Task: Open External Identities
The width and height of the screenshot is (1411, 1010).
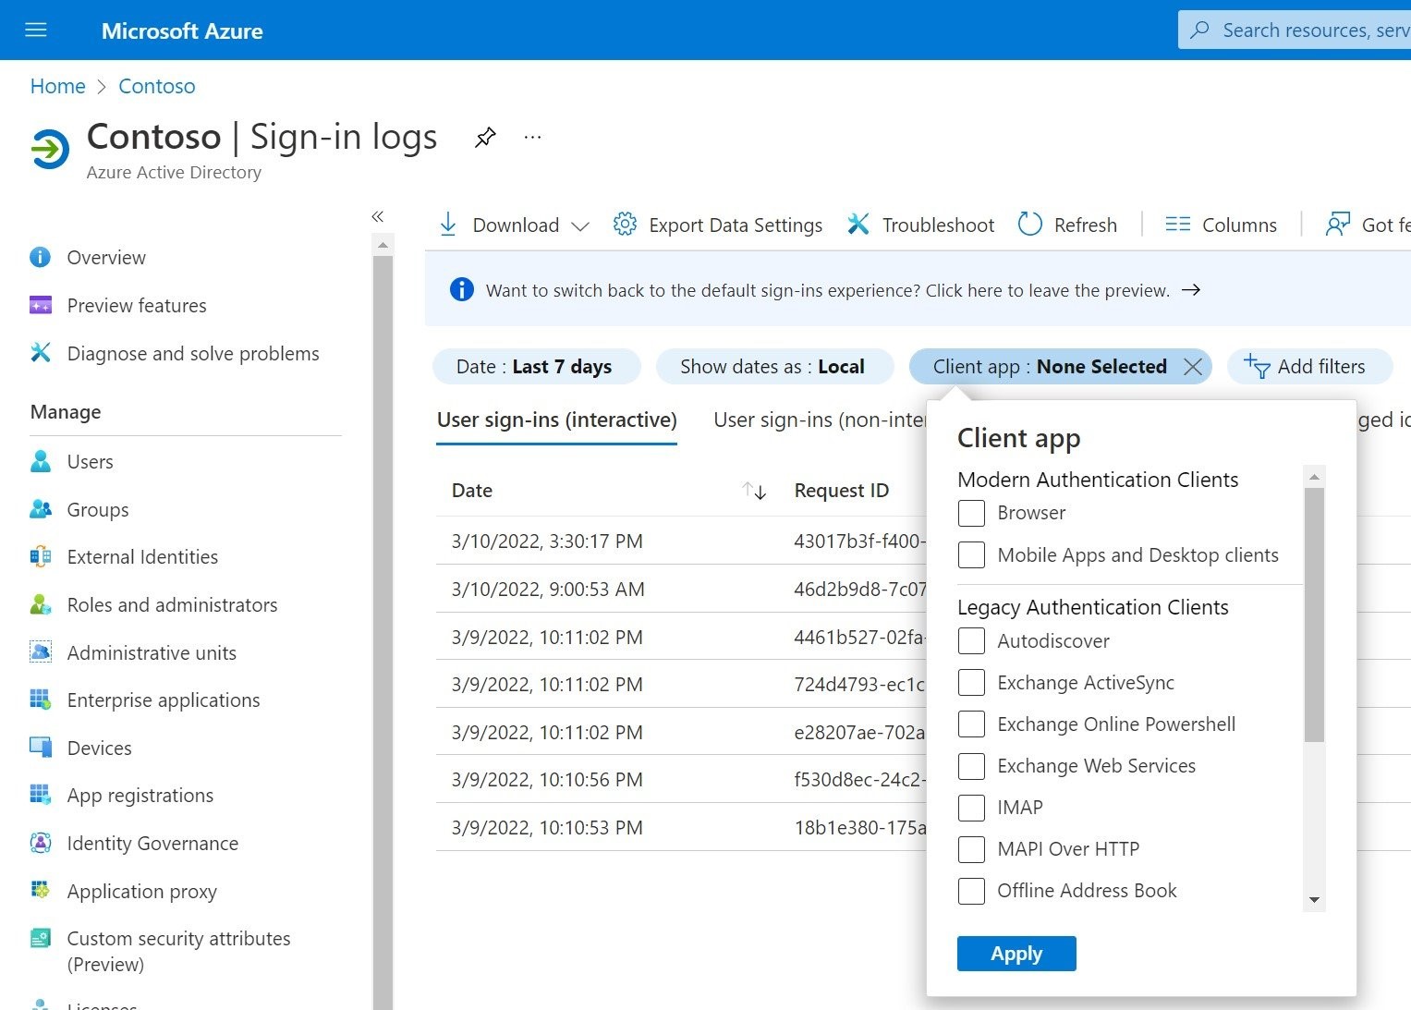Action: pos(141,556)
